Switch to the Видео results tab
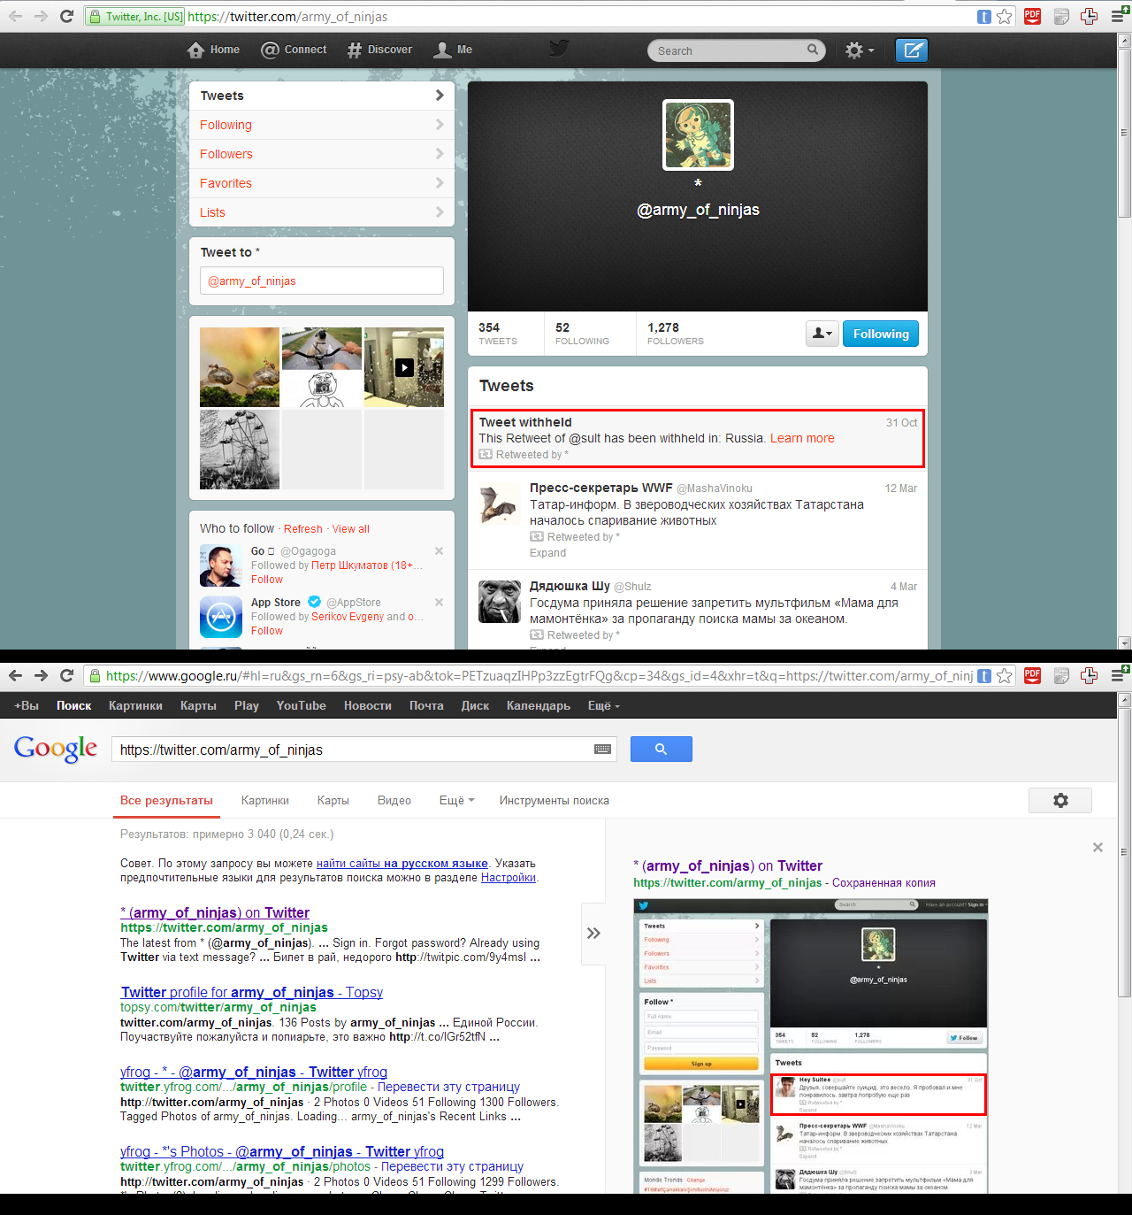This screenshot has width=1132, height=1215. tap(394, 800)
